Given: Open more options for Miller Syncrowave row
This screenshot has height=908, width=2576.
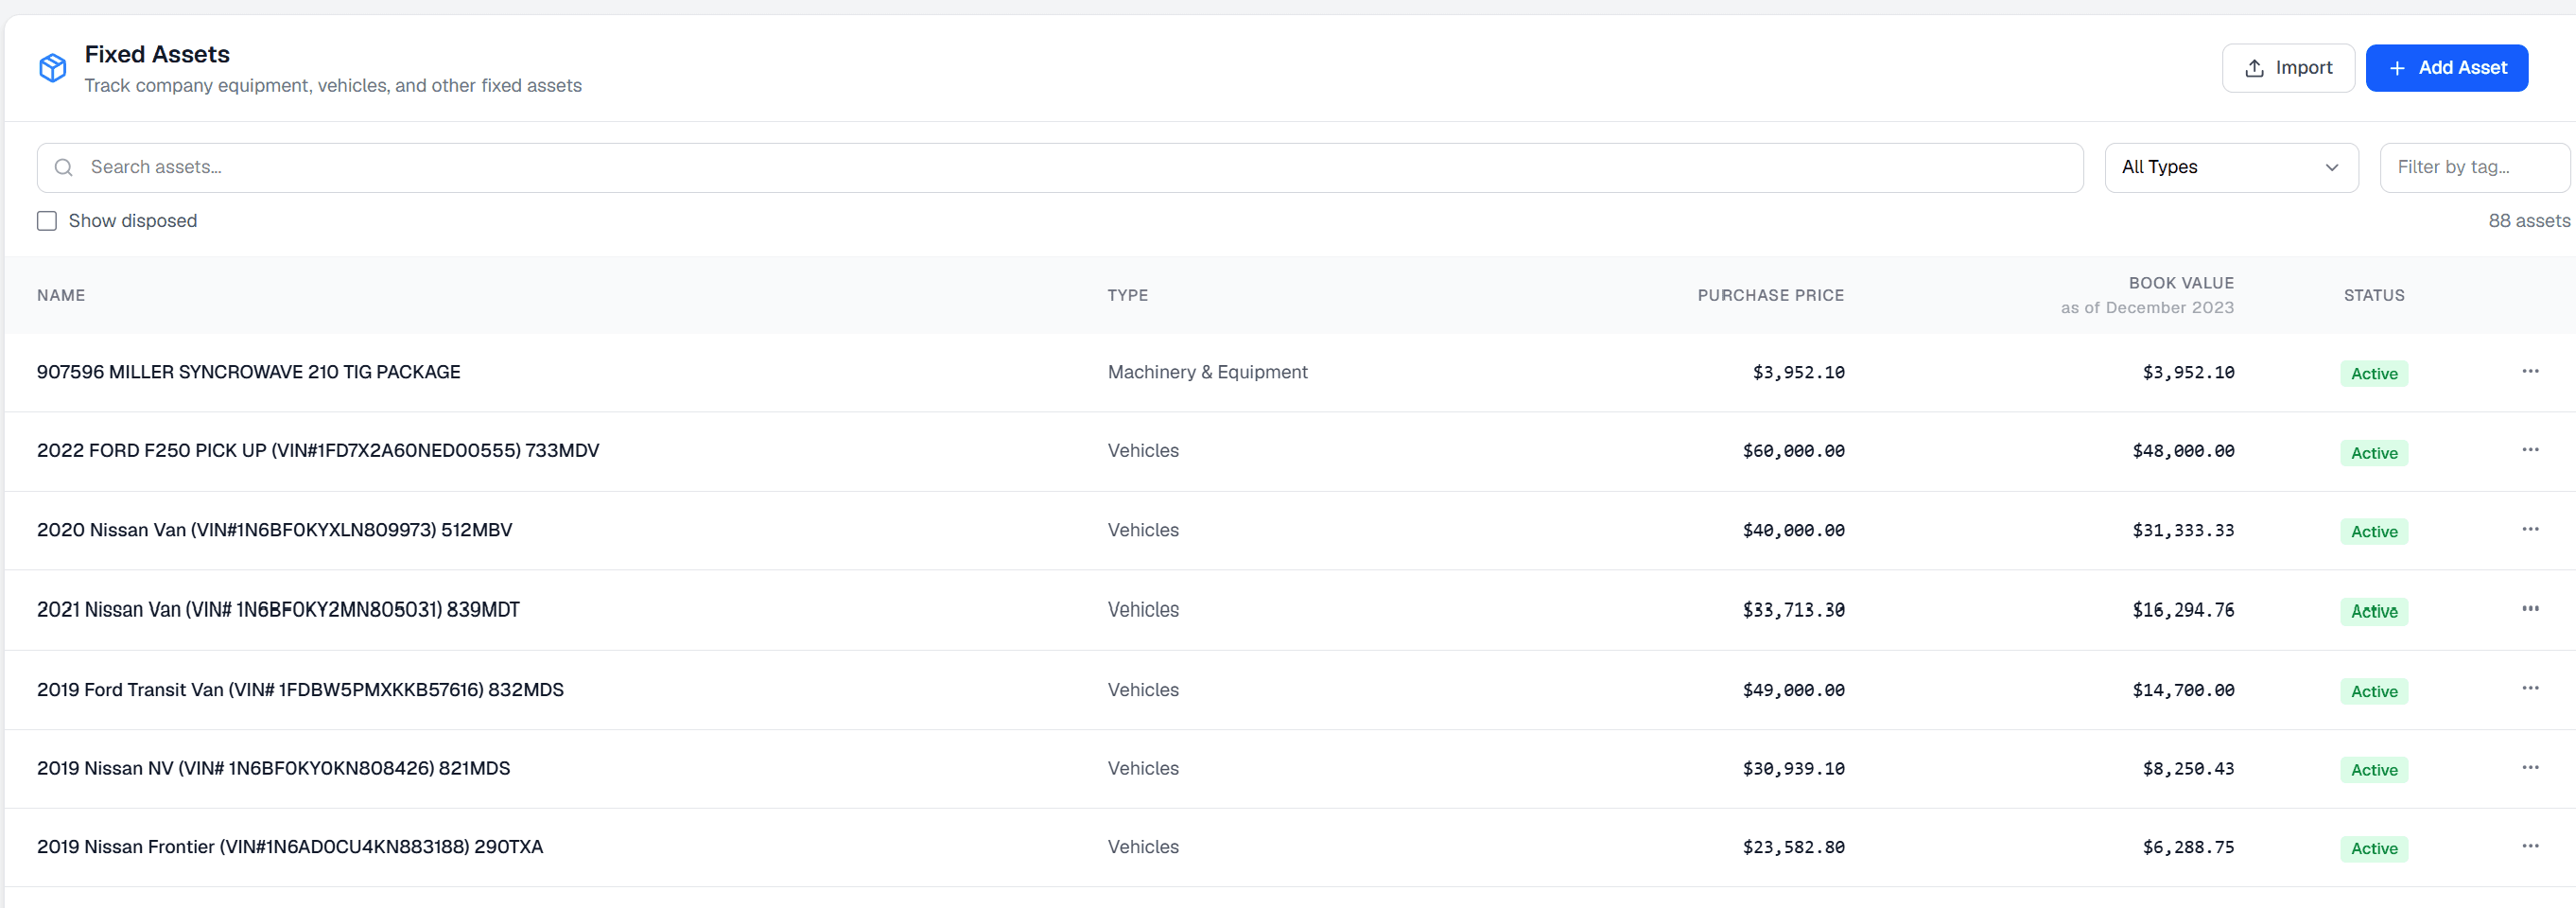Looking at the screenshot, I should coord(2530,371).
